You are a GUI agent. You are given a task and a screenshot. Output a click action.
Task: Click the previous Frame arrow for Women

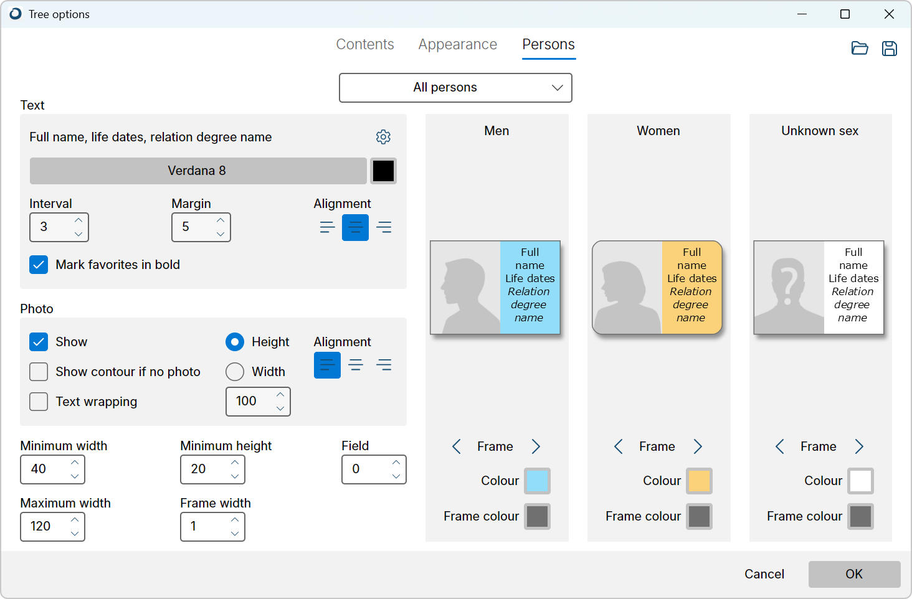pos(618,446)
